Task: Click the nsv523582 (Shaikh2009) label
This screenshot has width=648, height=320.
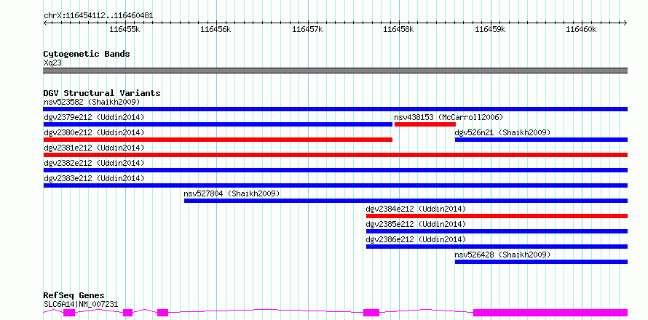Action: 92,102
